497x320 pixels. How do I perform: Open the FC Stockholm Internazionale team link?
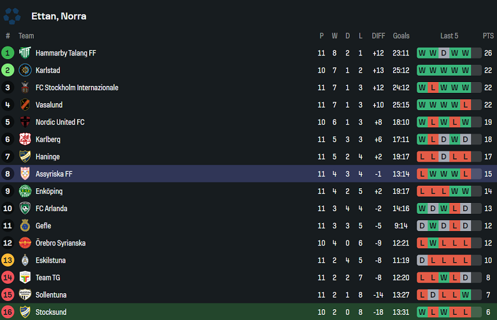(76, 88)
